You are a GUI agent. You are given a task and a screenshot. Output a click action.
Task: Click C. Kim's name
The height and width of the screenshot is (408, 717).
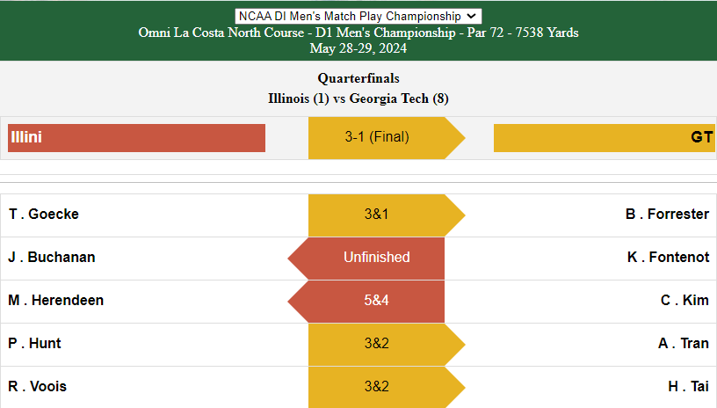point(684,300)
